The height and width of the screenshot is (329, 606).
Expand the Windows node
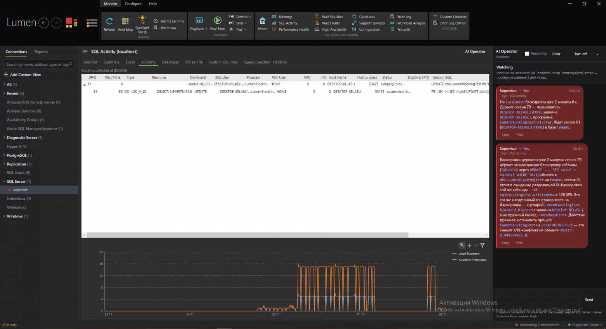click(x=4, y=216)
